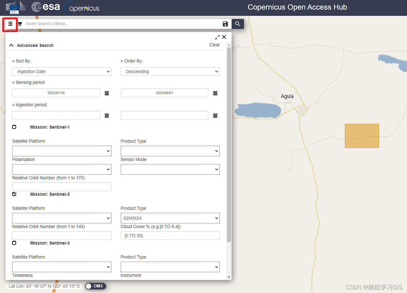Open Sentinel-3 Product Type dropdown
The width and height of the screenshot is (407, 293).
tap(170, 267)
